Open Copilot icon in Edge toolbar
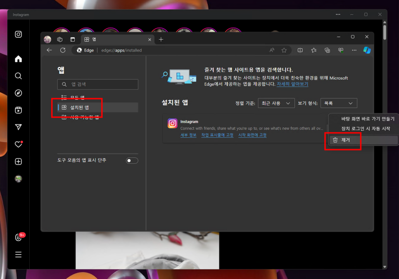The width and height of the screenshot is (399, 279). (367, 50)
